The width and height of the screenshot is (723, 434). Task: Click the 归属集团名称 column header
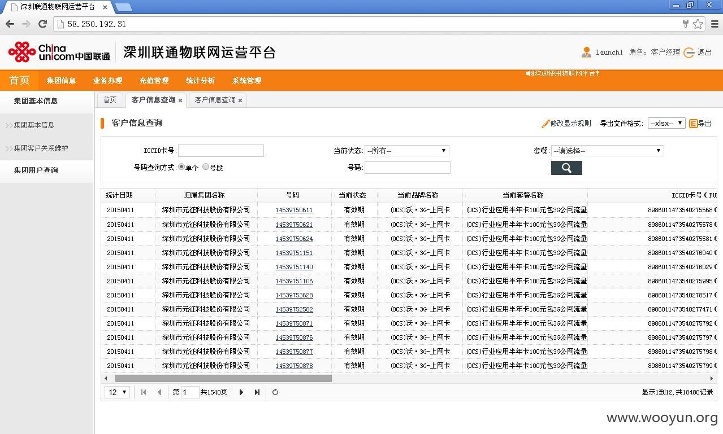point(206,195)
